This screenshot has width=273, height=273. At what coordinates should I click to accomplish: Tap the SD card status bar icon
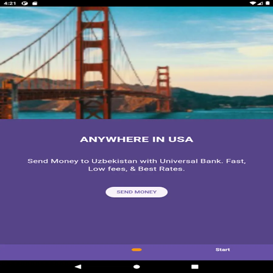35,3
